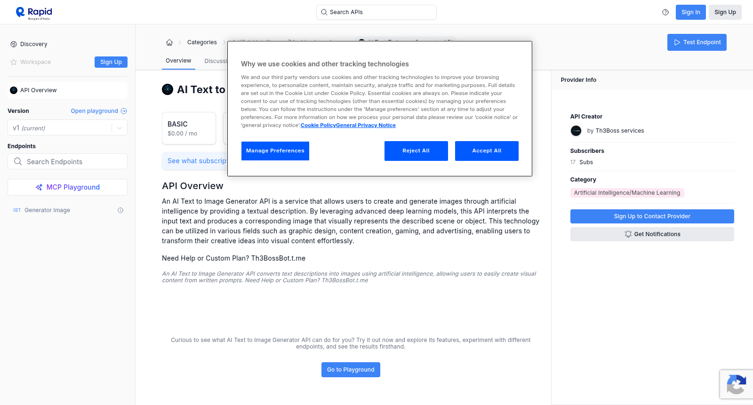
Task: Select API Overview in the sidebar
Action: coord(67,90)
